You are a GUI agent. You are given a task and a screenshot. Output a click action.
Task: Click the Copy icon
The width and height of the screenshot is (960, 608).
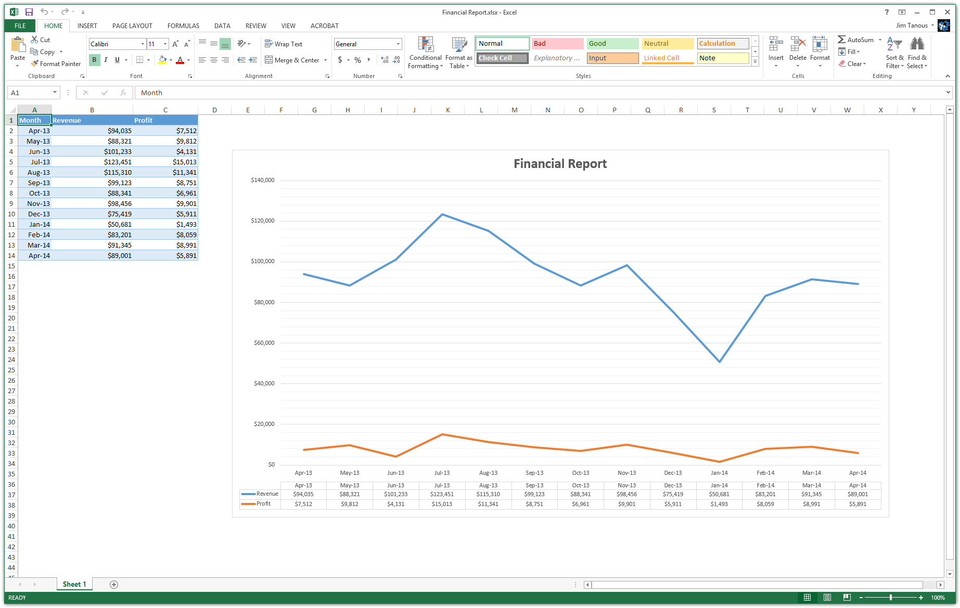coord(34,51)
